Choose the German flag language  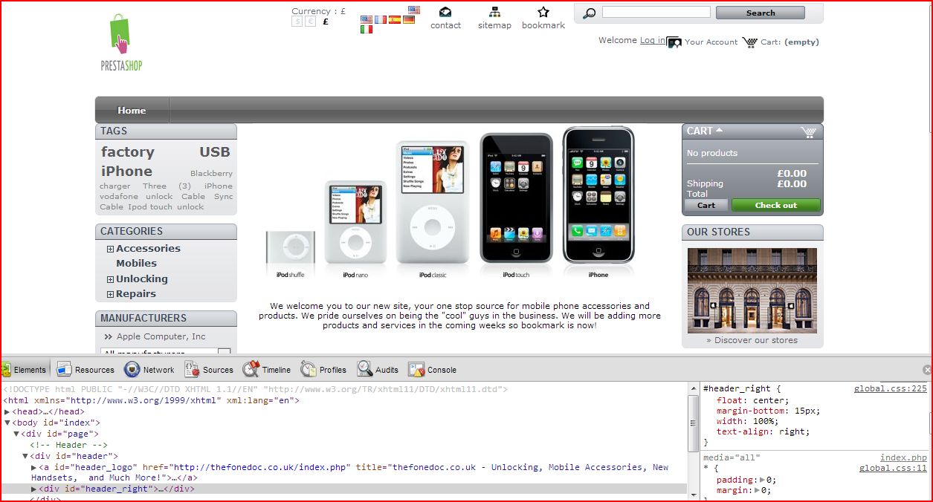pos(409,19)
